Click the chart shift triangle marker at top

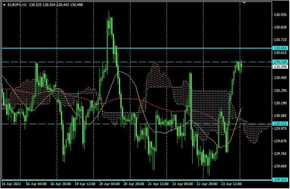(244, 3)
